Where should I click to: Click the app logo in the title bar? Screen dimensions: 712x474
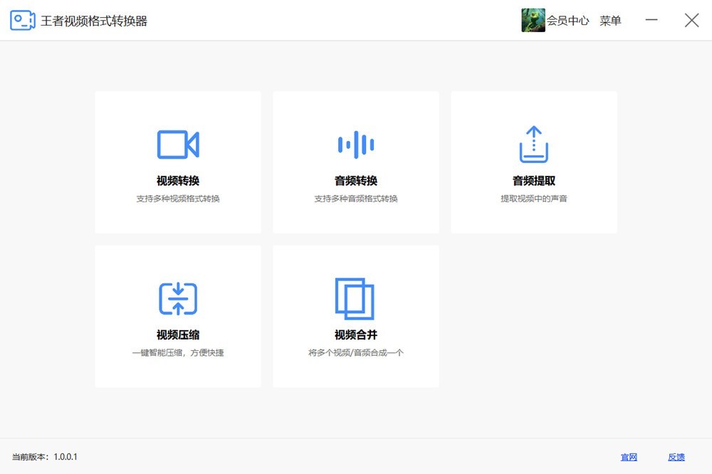pos(23,21)
